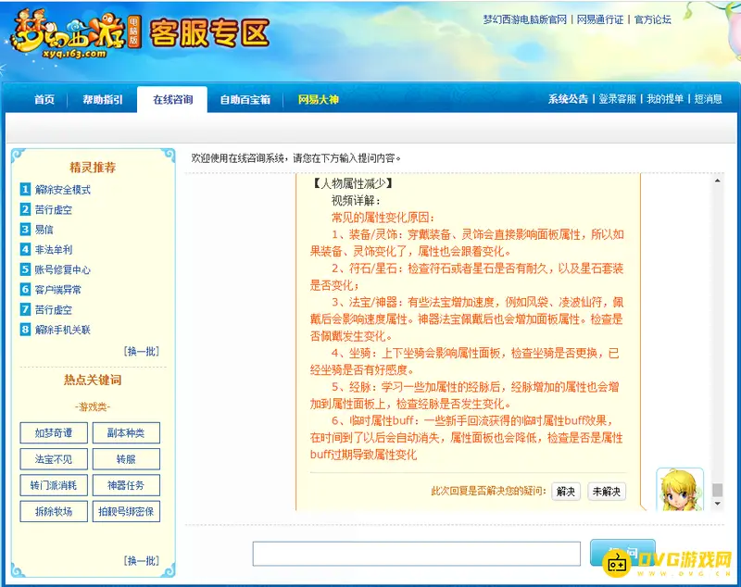Click the chat scrollbar up arrow
This screenshot has width=741, height=587.
point(717,181)
